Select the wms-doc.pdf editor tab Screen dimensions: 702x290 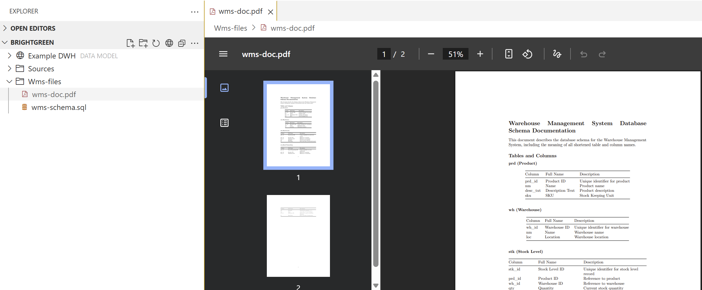(x=240, y=11)
